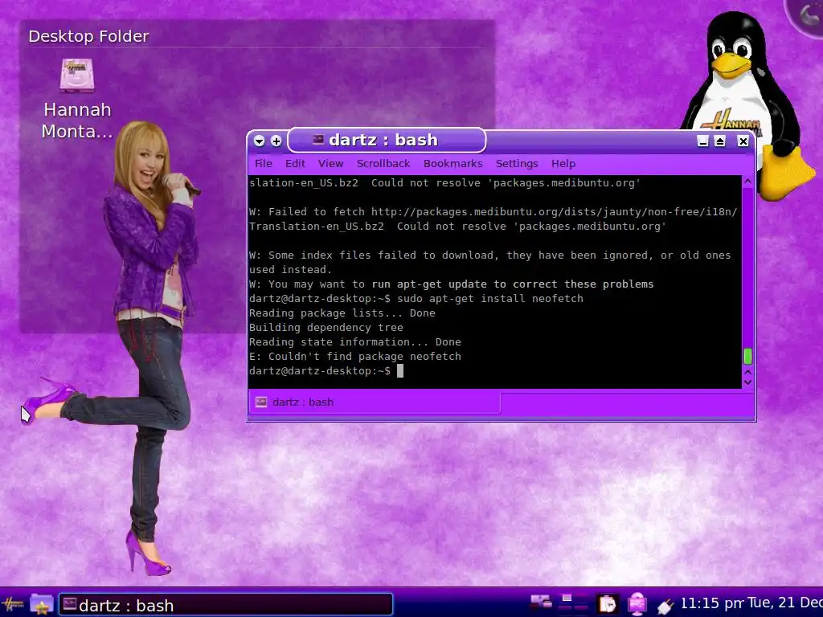The height and width of the screenshot is (617, 823).
Task: Open the Settings menu
Action: pos(517,164)
